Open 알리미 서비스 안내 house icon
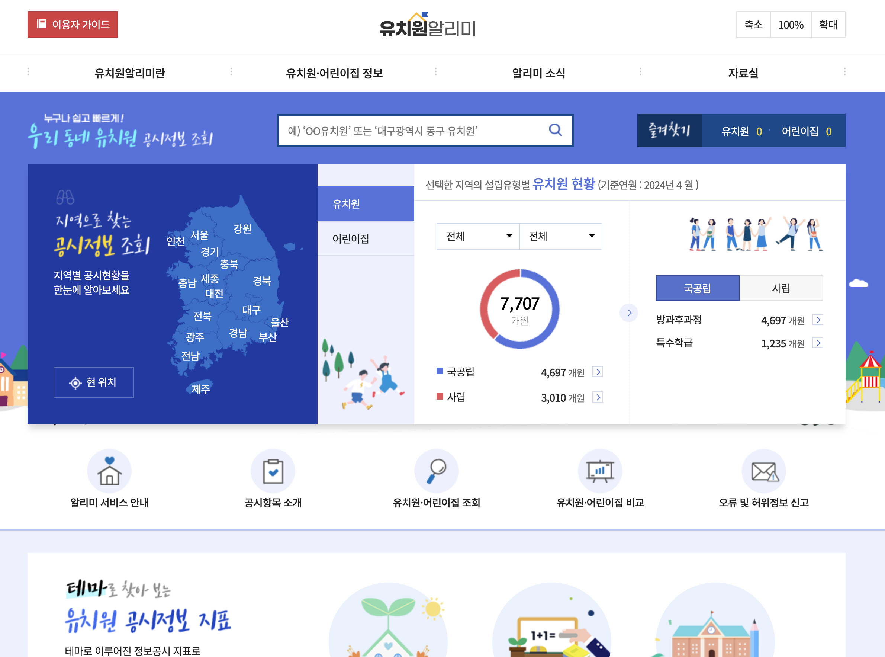Screen dimensions: 885x657 coord(109,471)
